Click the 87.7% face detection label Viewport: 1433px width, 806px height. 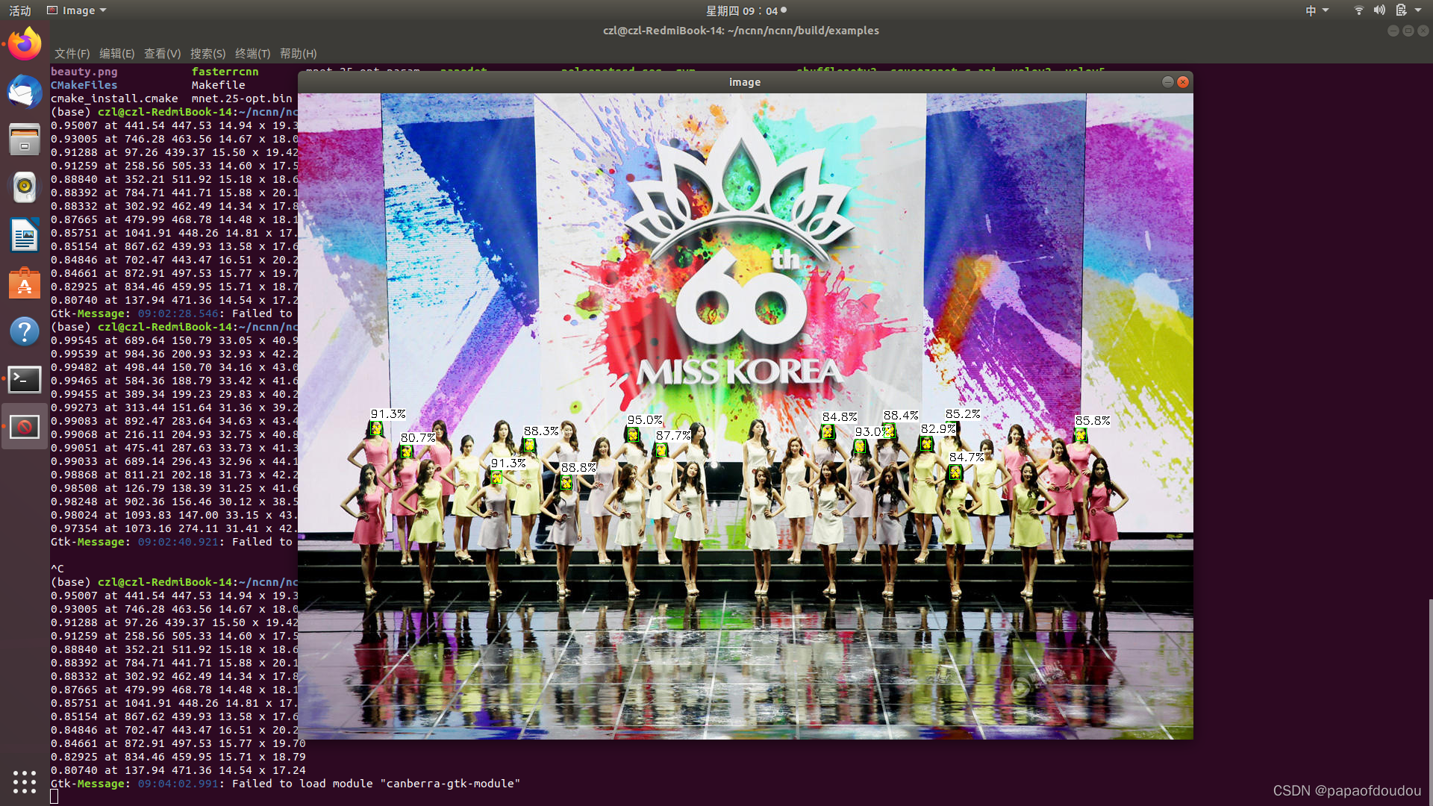tap(673, 436)
